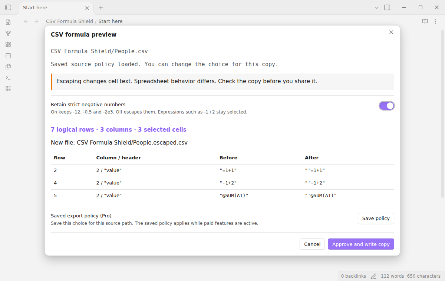Navigate back with left arrow
The image size is (445, 281).
(26, 21)
